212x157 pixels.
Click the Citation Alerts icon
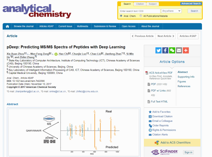(x=150, y=135)
